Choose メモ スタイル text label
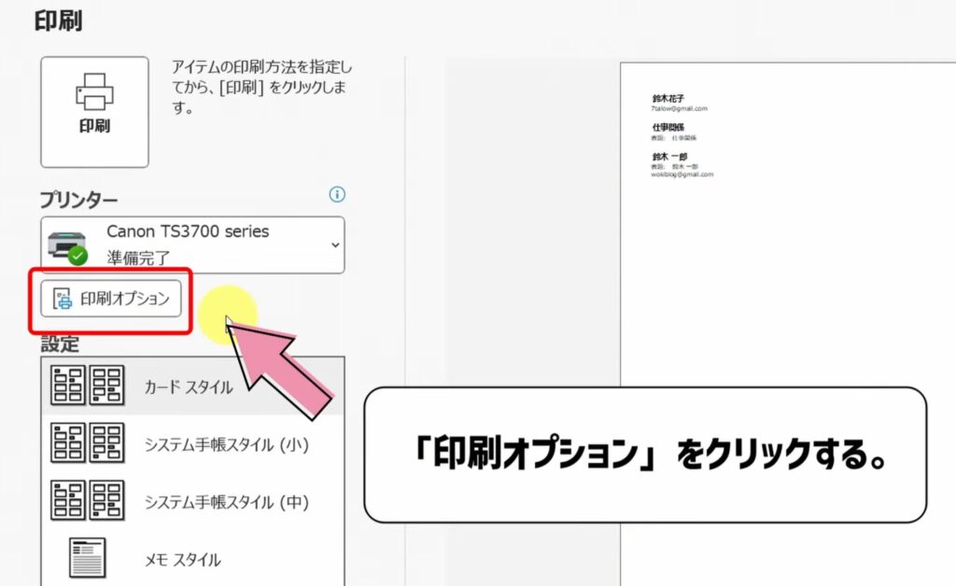Image resolution: width=956 pixels, height=586 pixels. (x=183, y=560)
